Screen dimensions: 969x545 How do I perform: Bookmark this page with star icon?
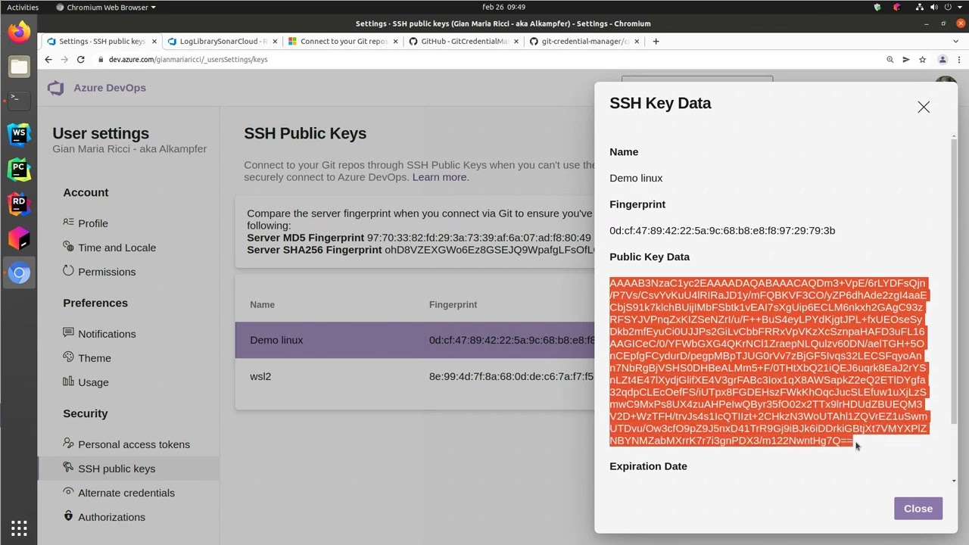pyautogui.click(x=923, y=60)
